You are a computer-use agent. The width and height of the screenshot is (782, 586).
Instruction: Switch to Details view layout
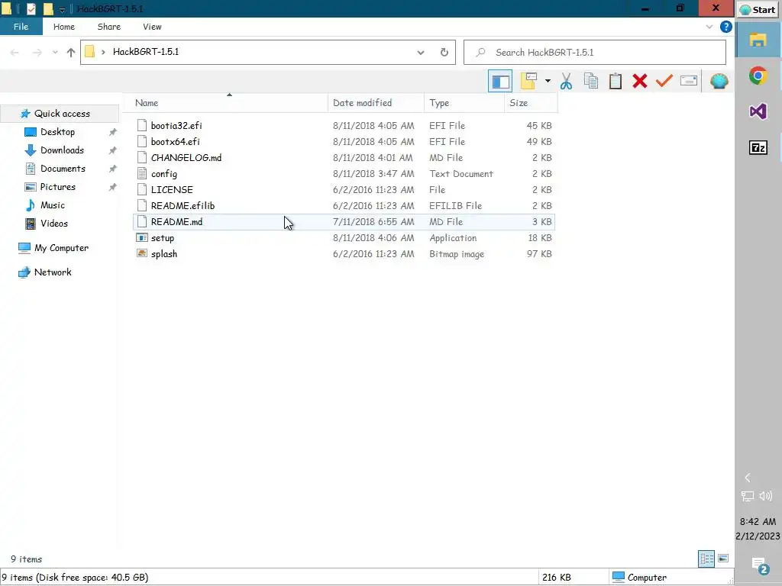(706, 559)
